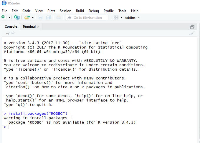Screen dimensions: 200x143
Task: Click the Save document icon
Action: [40, 17]
